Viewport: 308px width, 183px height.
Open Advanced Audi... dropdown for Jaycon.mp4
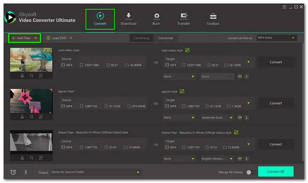pyautogui.click(x=218, y=118)
